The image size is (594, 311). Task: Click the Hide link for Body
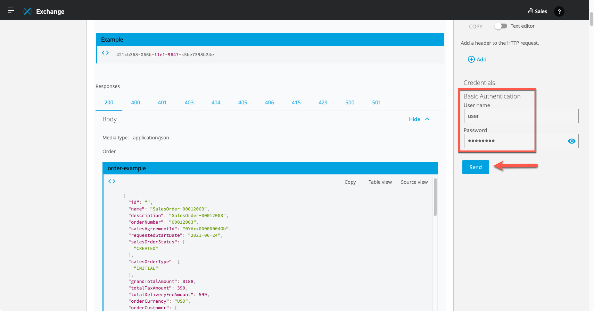click(414, 119)
